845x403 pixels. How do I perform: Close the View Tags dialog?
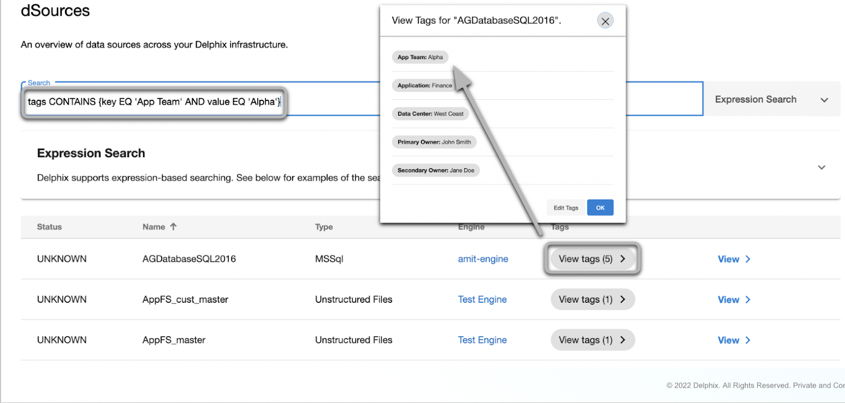(605, 21)
